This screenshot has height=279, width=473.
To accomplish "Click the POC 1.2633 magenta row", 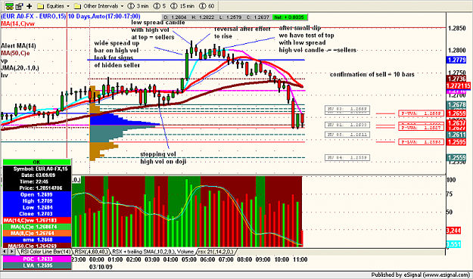I will (37, 259).
